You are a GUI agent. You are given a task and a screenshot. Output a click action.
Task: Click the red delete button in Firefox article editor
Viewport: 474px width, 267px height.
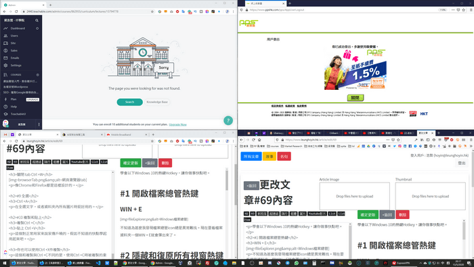pyautogui.click(x=402, y=214)
